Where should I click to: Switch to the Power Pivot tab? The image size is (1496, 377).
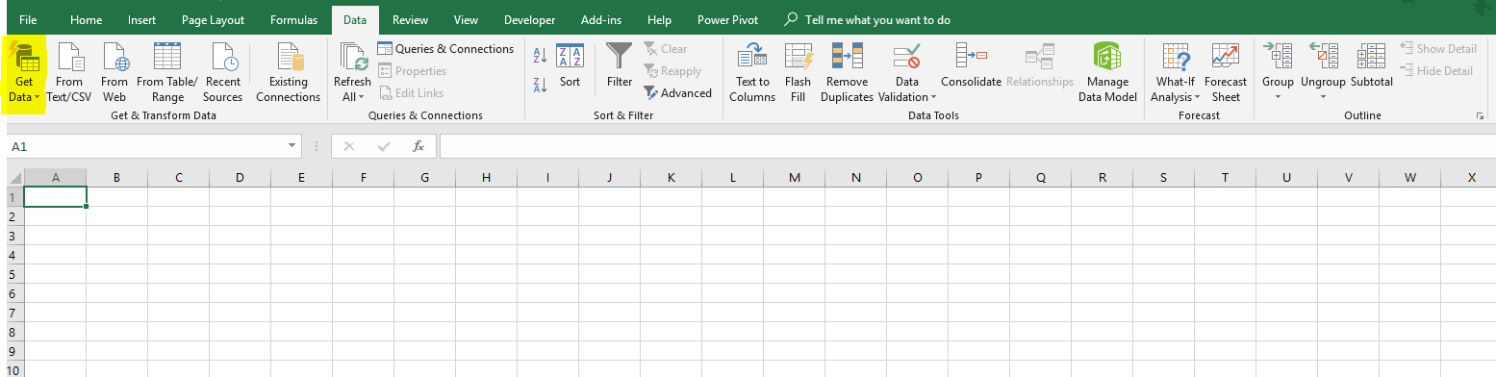(x=726, y=19)
